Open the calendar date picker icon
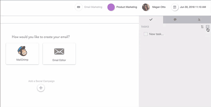The image size is (211, 107). coord(175,7)
